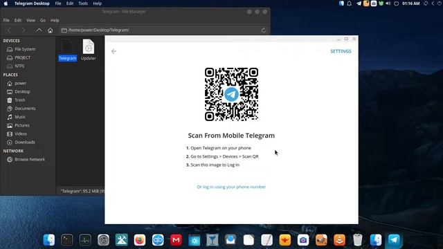This screenshot has width=443, height=249.
Task: Click the volume speaker tray icon
Action: pyautogui.click(x=388, y=3)
